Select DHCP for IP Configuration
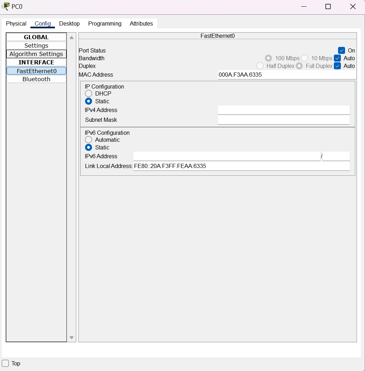Screen dimensions: 365x371 pyautogui.click(x=89, y=93)
